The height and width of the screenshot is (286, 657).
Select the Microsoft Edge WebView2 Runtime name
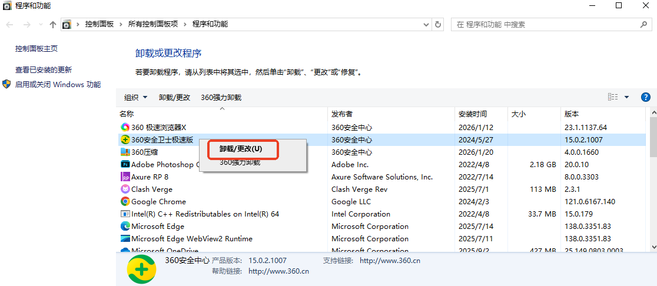(192, 239)
